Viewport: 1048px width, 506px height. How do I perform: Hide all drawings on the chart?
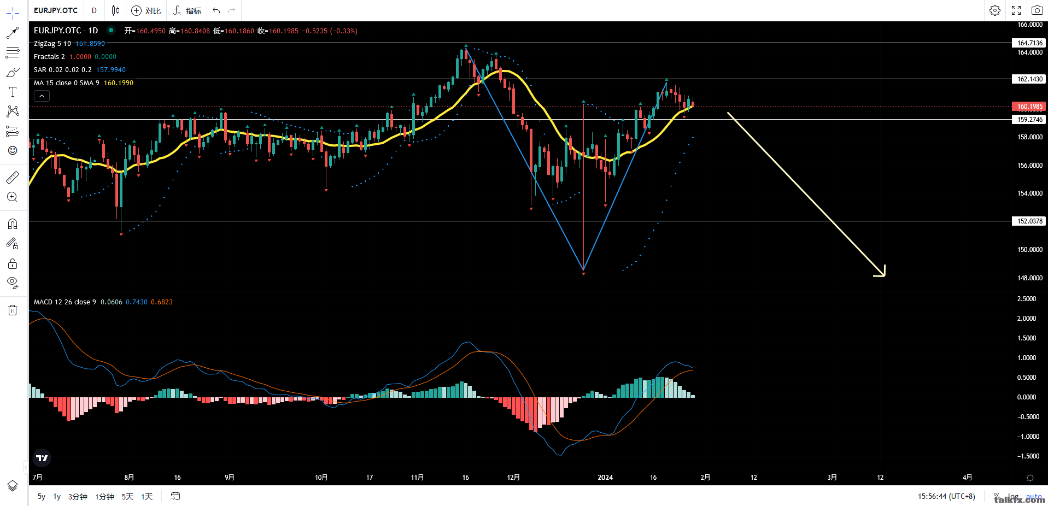pos(13,283)
